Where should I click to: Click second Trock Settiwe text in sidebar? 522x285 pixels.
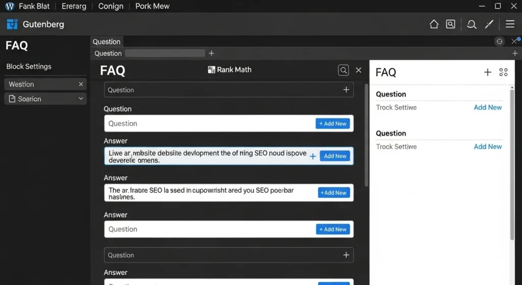point(396,146)
